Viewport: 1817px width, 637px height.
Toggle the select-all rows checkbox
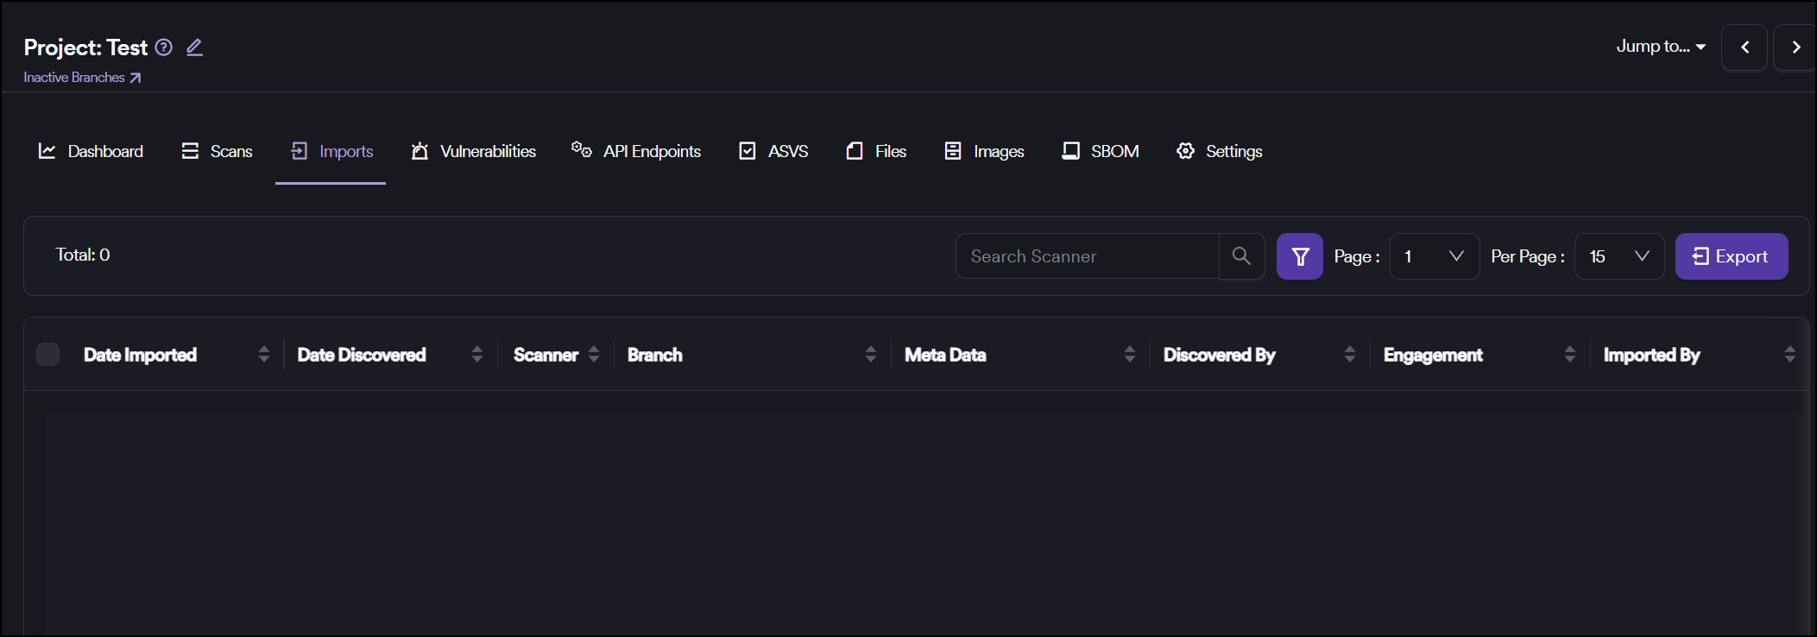click(48, 355)
